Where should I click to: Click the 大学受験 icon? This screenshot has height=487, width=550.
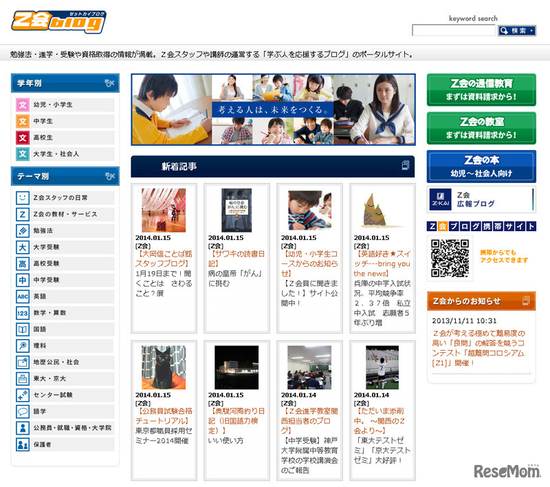(23, 247)
